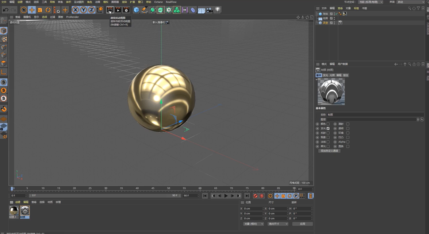Select the 地面 object in Object Manager
The width and height of the screenshot is (429, 234).
[x=325, y=18]
